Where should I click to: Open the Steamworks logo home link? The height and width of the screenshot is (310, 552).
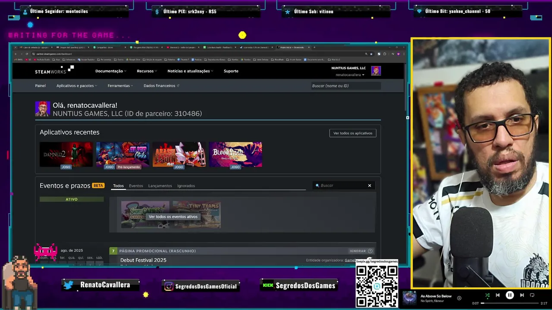click(x=54, y=70)
